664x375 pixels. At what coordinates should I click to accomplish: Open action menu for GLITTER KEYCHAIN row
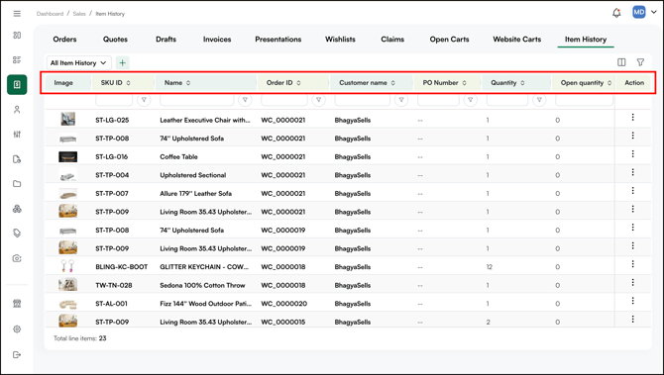pos(632,264)
